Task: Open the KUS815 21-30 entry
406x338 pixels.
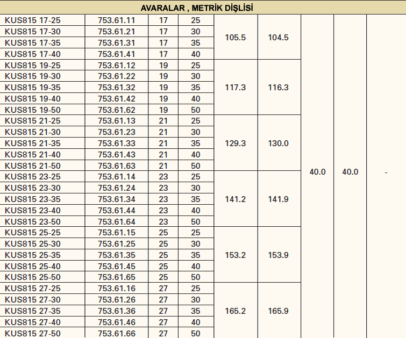Action: [33, 132]
